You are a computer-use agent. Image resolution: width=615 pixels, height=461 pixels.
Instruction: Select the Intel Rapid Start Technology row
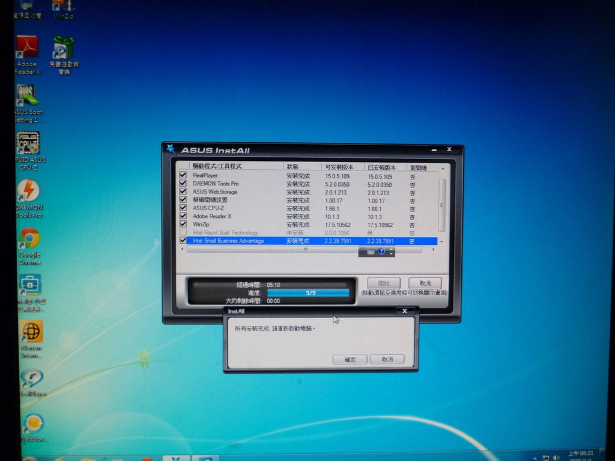312,233
